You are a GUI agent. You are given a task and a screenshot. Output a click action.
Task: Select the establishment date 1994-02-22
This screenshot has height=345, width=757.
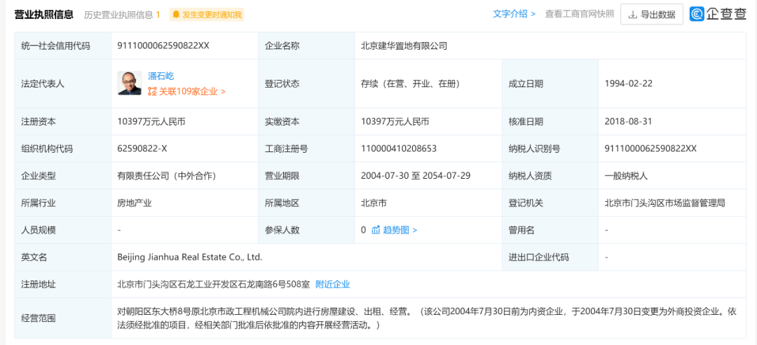click(628, 83)
